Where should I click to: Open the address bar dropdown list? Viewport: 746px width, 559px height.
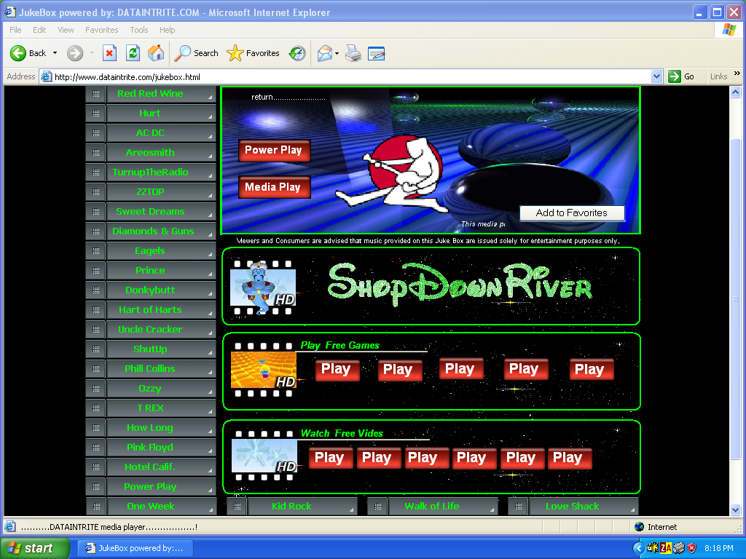[656, 76]
